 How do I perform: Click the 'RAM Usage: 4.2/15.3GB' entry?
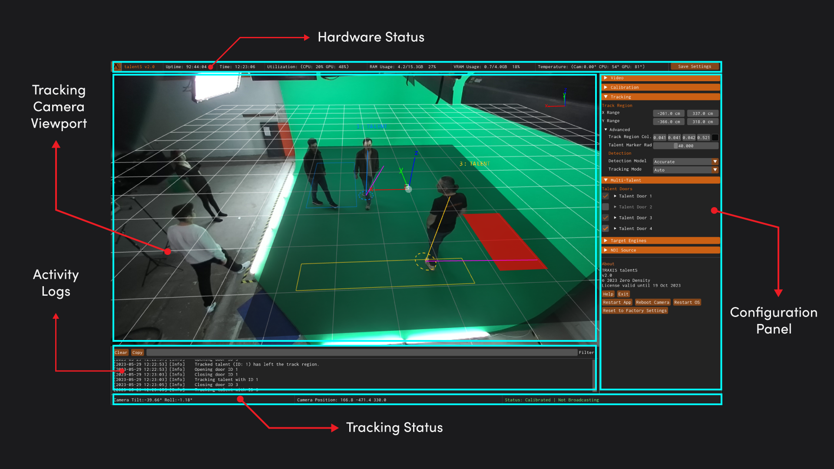click(x=396, y=67)
